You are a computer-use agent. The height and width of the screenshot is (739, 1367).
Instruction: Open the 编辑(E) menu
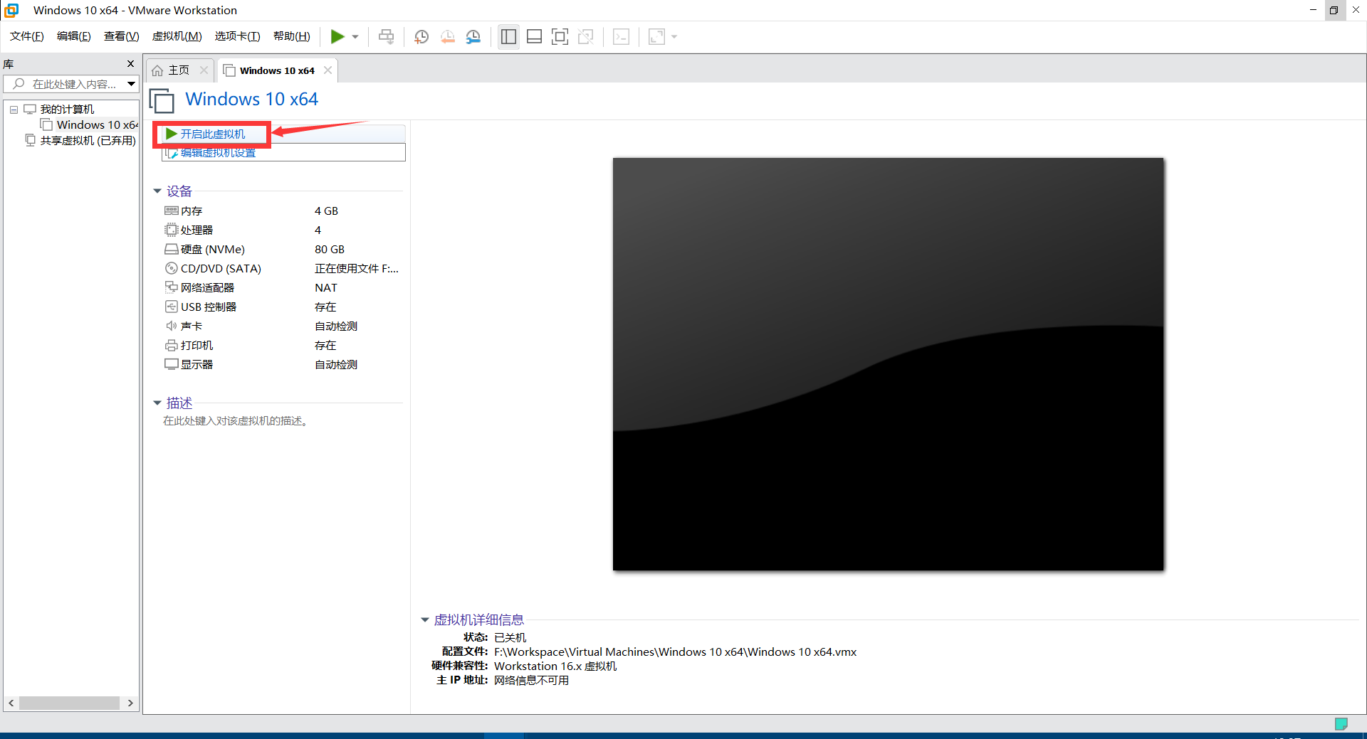click(74, 36)
